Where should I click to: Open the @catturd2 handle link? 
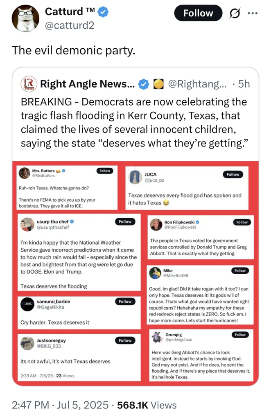[69, 25]
